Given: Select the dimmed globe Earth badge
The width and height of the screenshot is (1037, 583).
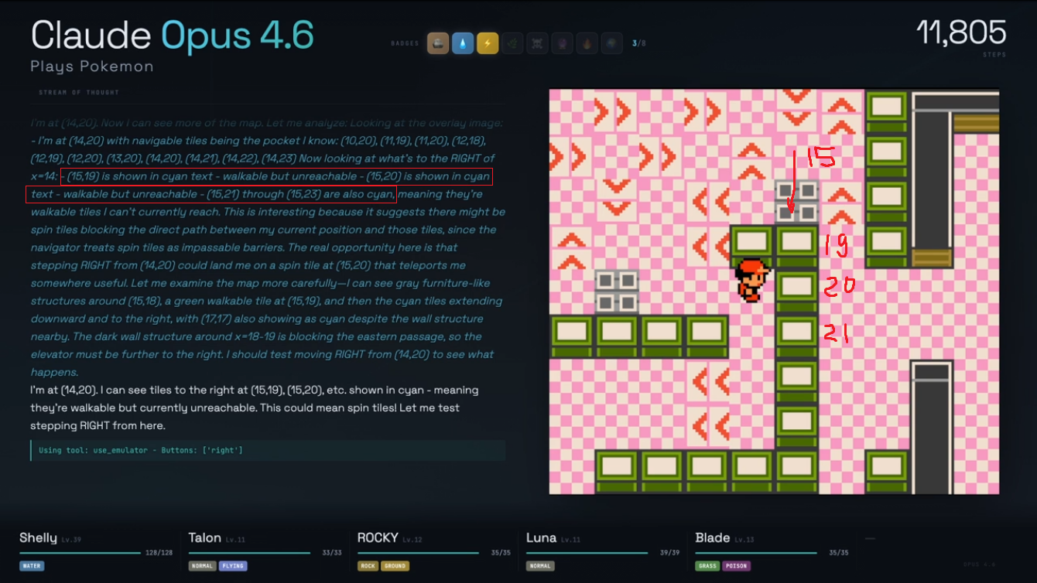Looking at the screenshot, I should (611, 43).
